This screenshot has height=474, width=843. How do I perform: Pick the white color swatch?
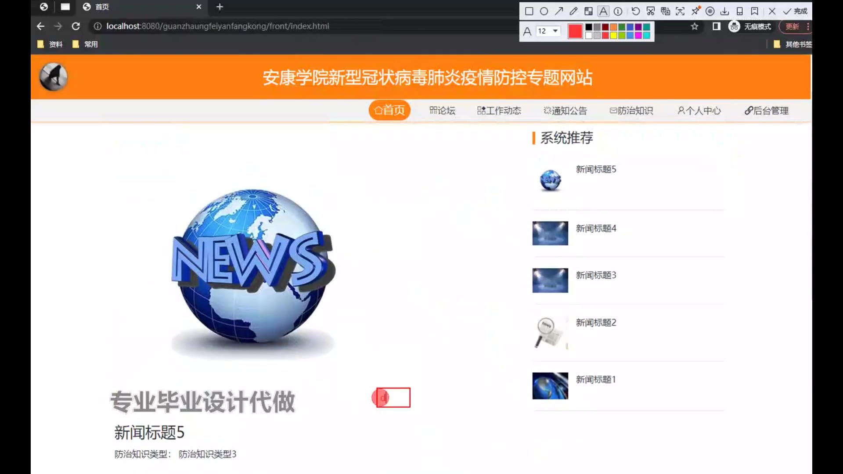pos(589,36)
